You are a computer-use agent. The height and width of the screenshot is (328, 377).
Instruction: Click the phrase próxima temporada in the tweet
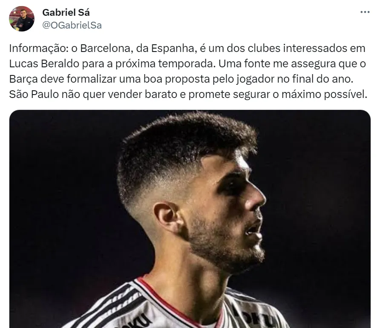[x=165, y=64]
